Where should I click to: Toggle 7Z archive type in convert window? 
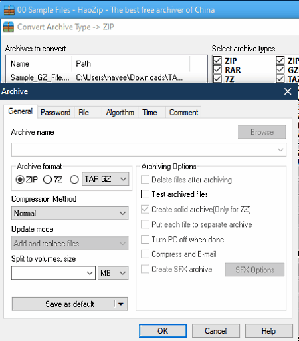(x=217, y=79)
